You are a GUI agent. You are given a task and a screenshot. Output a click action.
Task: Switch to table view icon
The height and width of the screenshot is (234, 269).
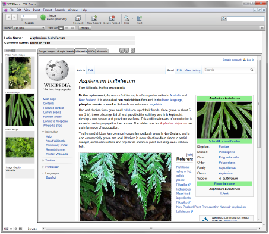pyautogui.click(x=72, y=28)
